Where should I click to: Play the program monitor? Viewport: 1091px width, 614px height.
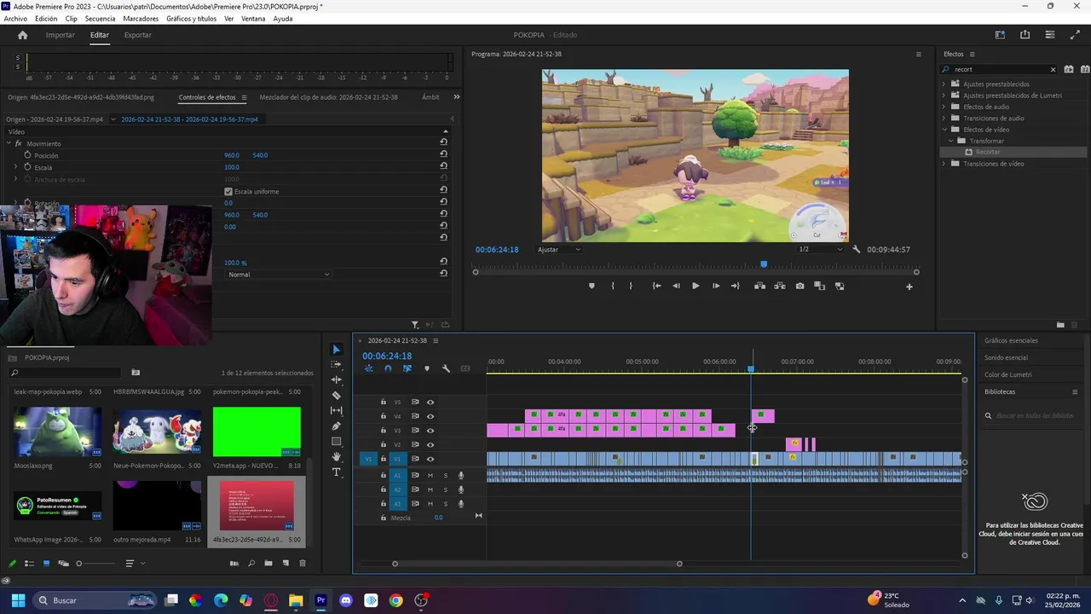696,286
